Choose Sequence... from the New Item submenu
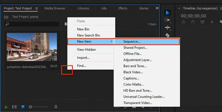This screenshot has width=222, height=112. (131, 41)
